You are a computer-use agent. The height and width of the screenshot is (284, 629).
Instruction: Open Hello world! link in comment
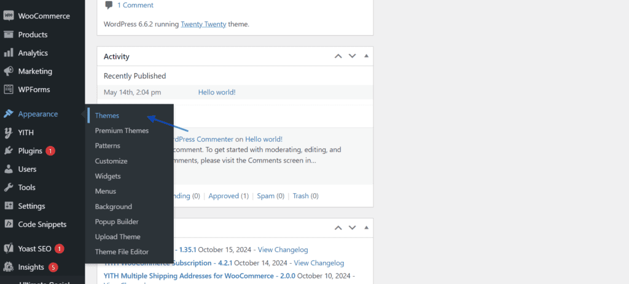264,139
